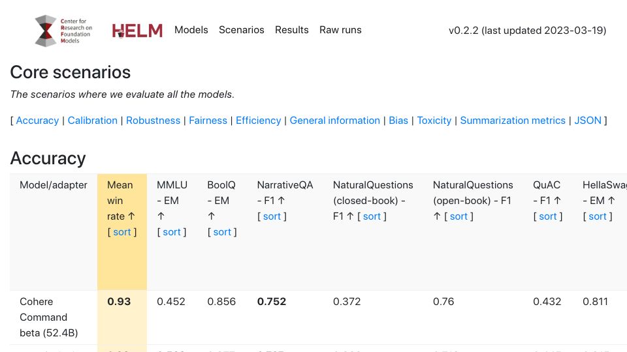The height and width of the screenshot is (352, 627).
Task: Jump to the Robustness section link
Action: [x=153, y=121]
